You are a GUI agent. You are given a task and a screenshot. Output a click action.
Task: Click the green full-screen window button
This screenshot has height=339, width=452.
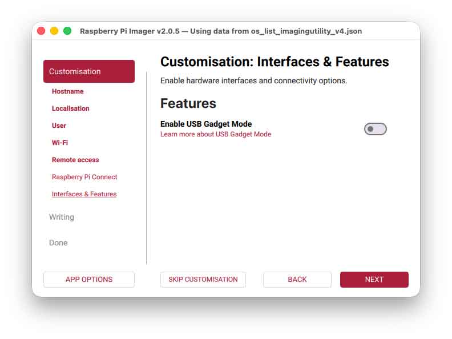67,31
